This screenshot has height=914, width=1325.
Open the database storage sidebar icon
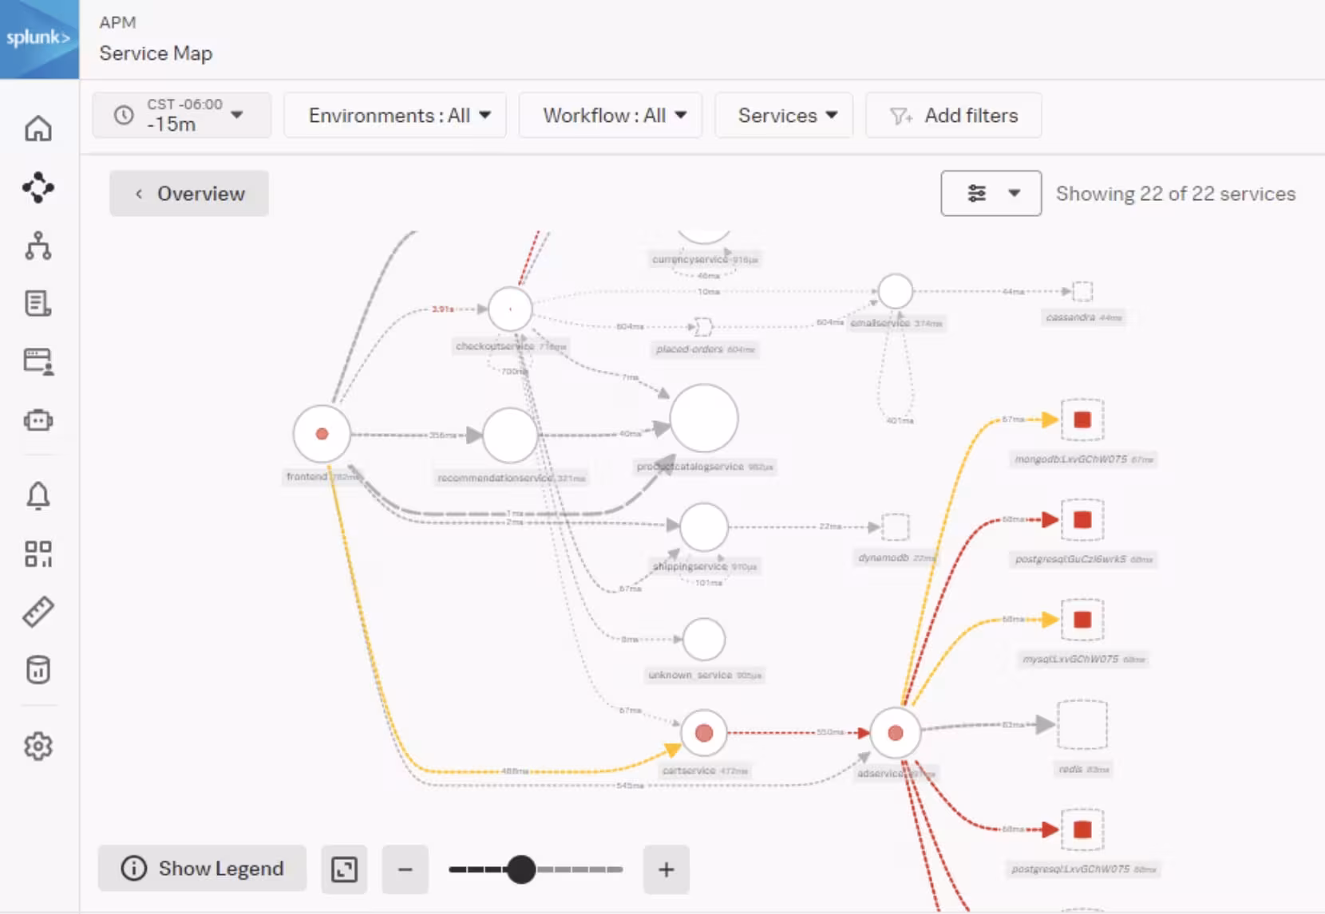click(x=38, y=669)
